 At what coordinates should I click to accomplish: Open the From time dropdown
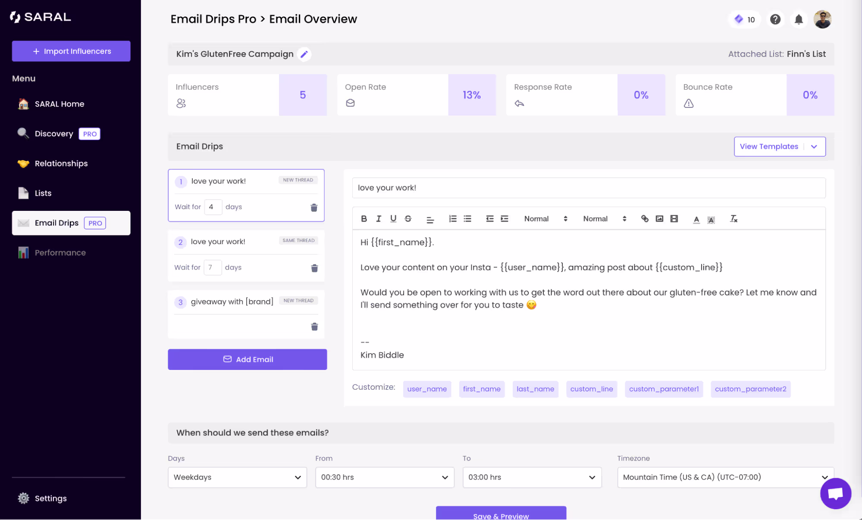click(x=384, y=477)
